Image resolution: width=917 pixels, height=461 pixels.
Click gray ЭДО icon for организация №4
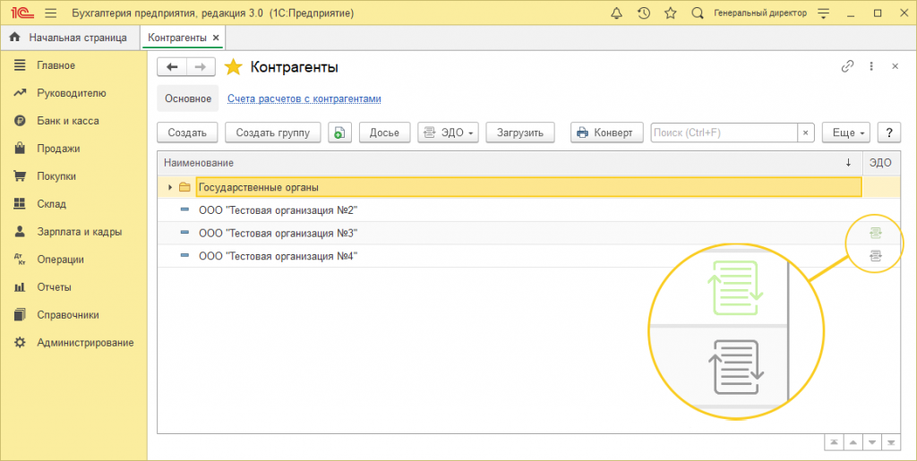point(876,256)
